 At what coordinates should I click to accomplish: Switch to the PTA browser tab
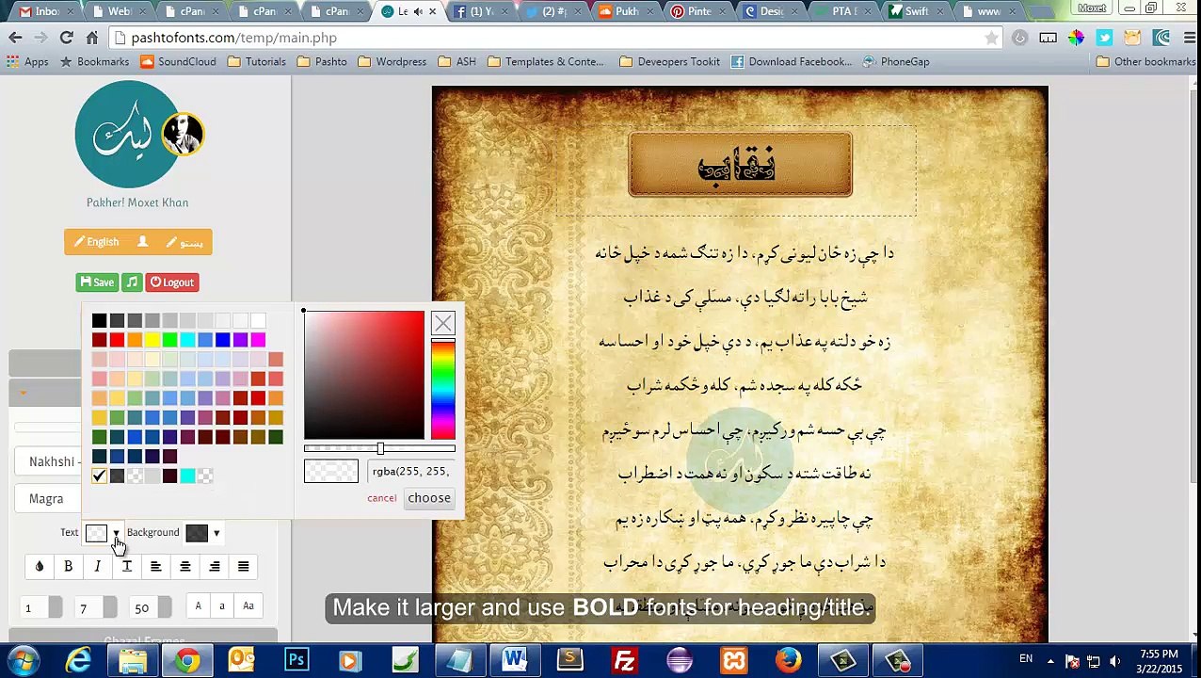pyautogui.click(x=843, y=11)
